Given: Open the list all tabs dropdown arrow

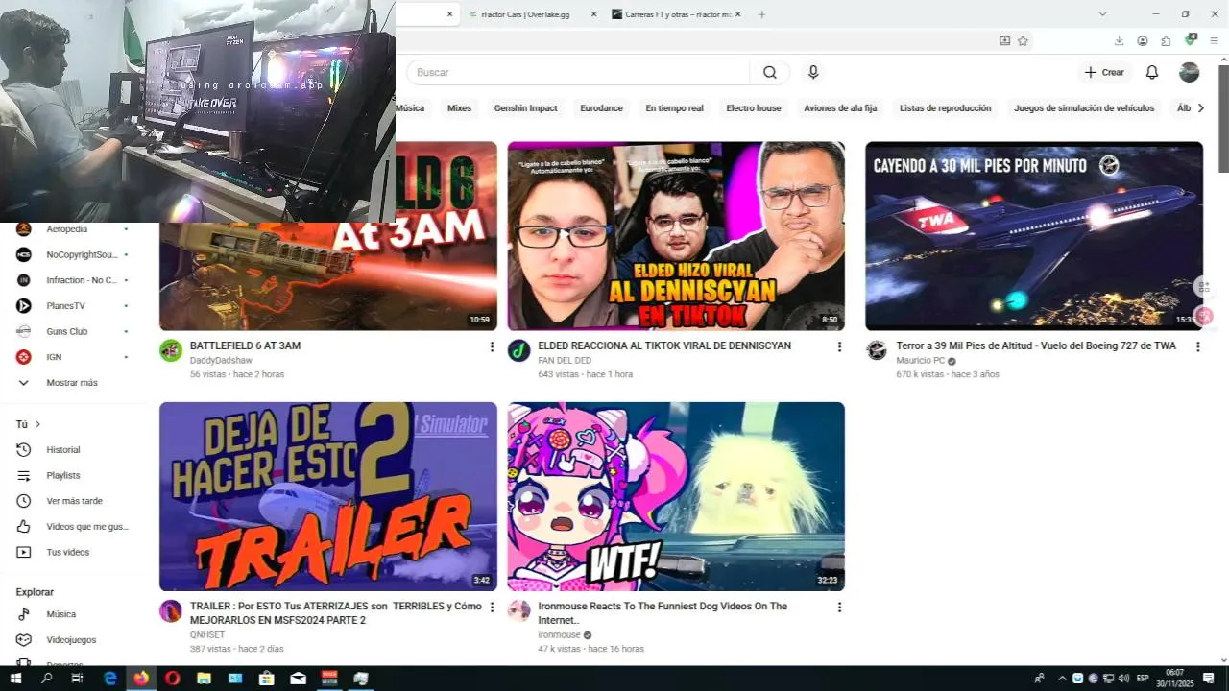Looking at the screenshot, I should pos(1102,14).
